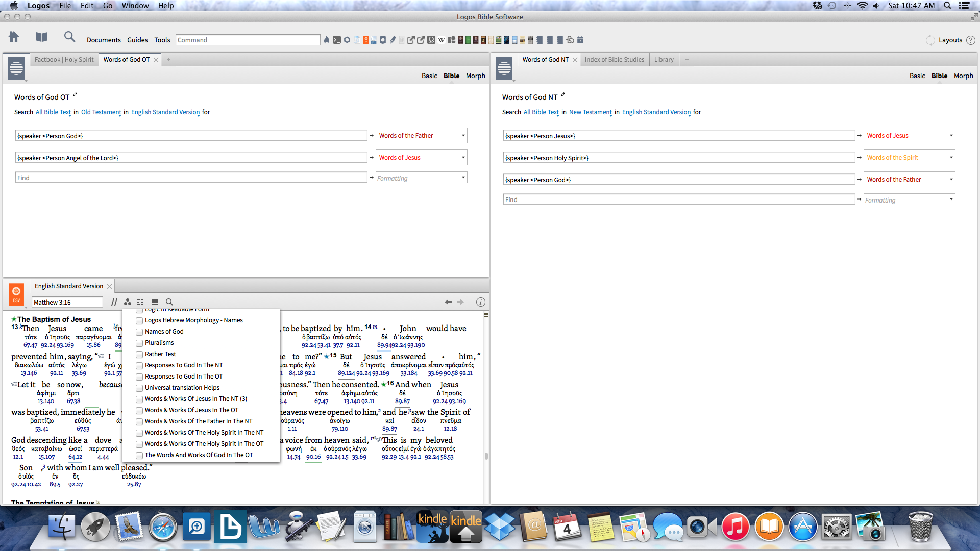Open Safari from the dock
Image resolution: width=980 pixels, height=551 pixels.
[x=163, y=527]
